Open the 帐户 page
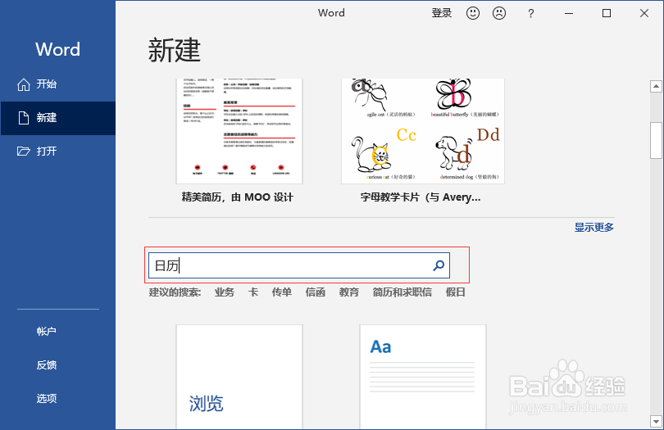 pos(47,332)
